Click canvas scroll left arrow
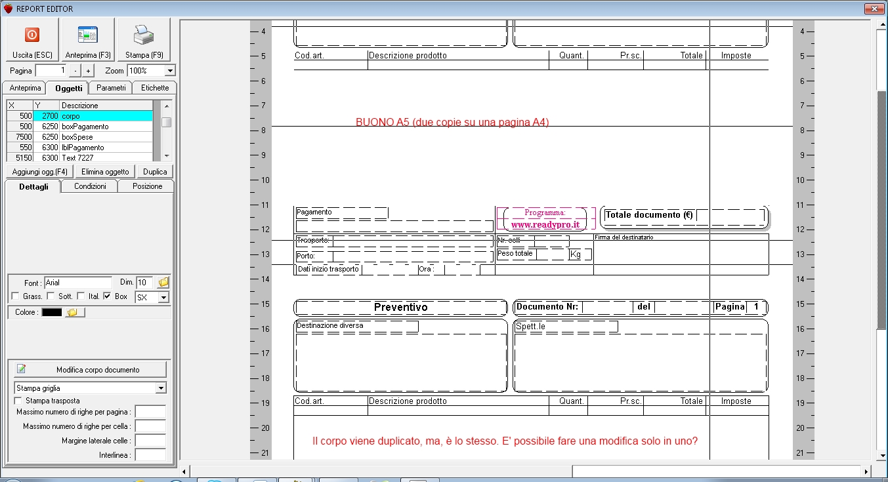Viewport: 888px width, 482px height. 185,472
